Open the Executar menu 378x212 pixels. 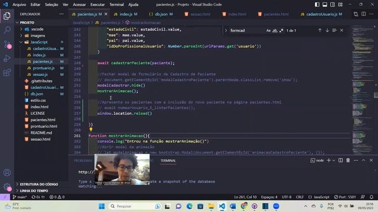97,5
